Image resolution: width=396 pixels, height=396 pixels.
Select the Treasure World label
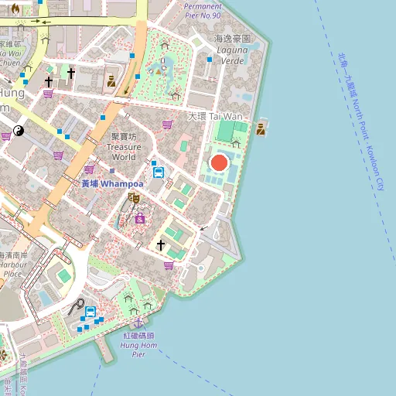pos(124,147)
